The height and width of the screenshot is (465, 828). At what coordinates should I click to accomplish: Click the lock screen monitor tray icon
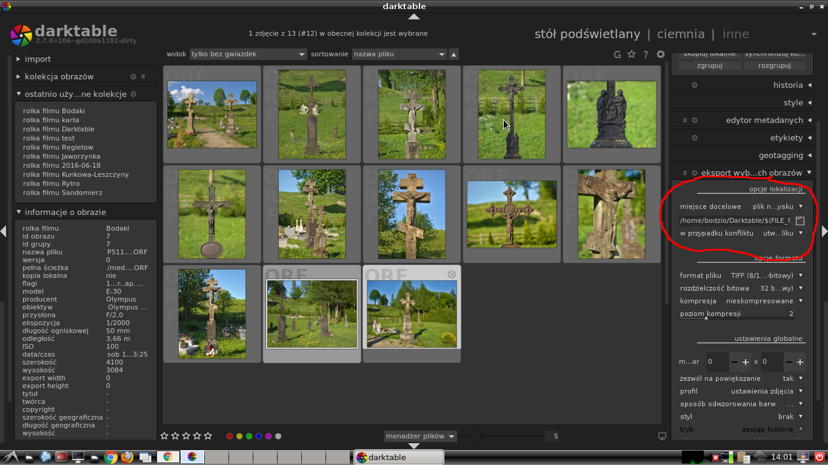(x=803, y=457)
